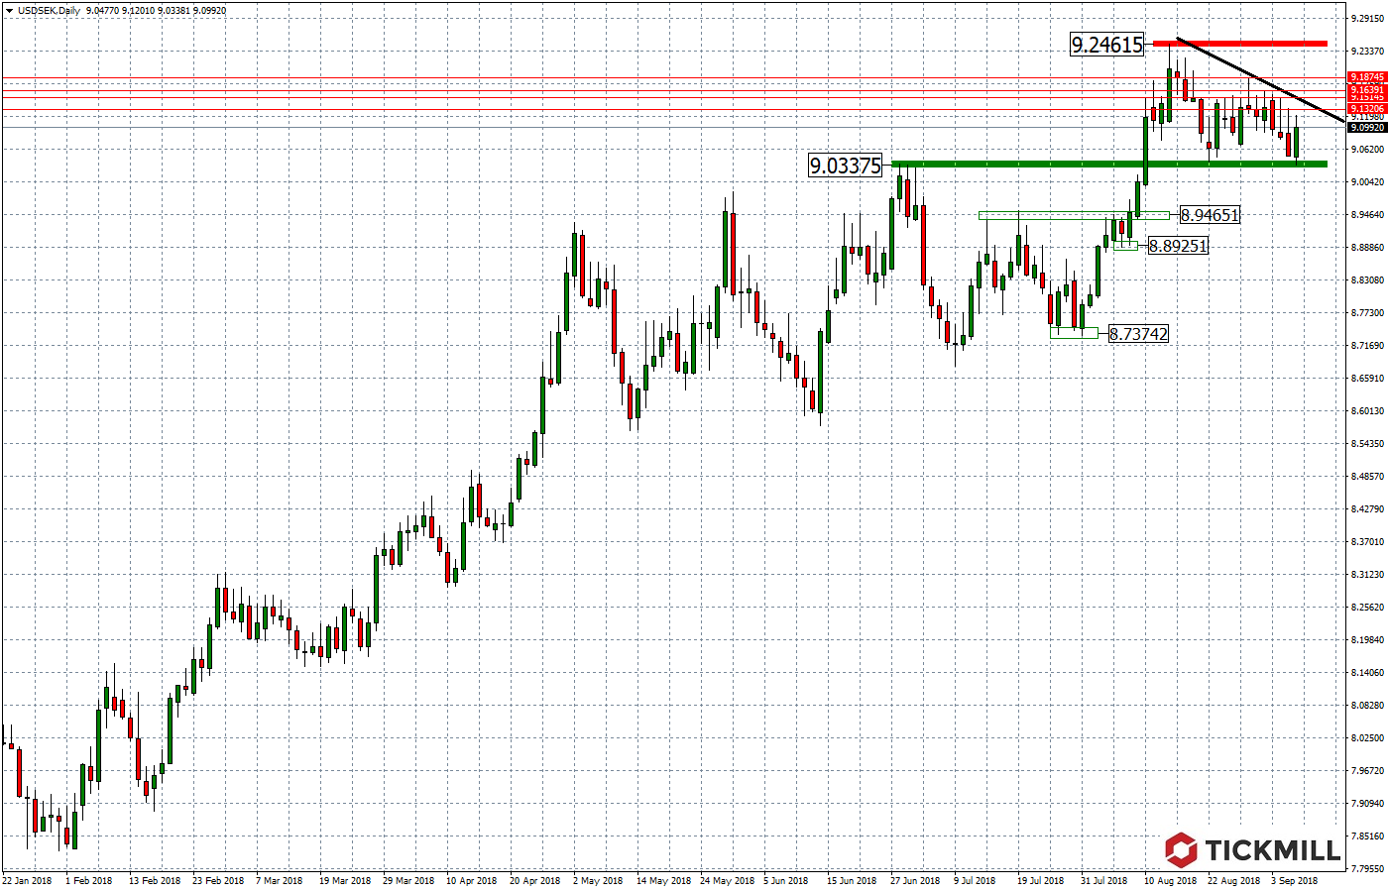Click the 9.06200 price axis label
The height and width of the screenshot is (892, 1388).
pos(1367,149)
